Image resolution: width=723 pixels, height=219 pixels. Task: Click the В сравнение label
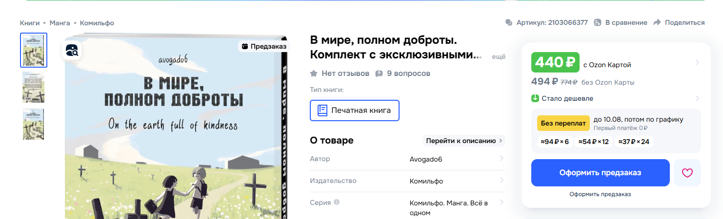tap(626, 23)
